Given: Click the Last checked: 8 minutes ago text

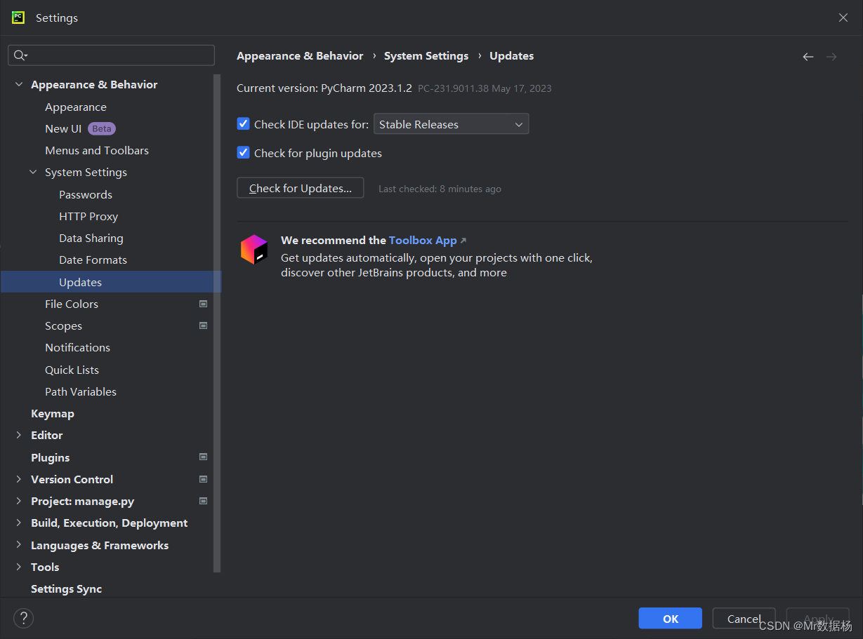Looking at the screenshot, I should click(440, 189).
